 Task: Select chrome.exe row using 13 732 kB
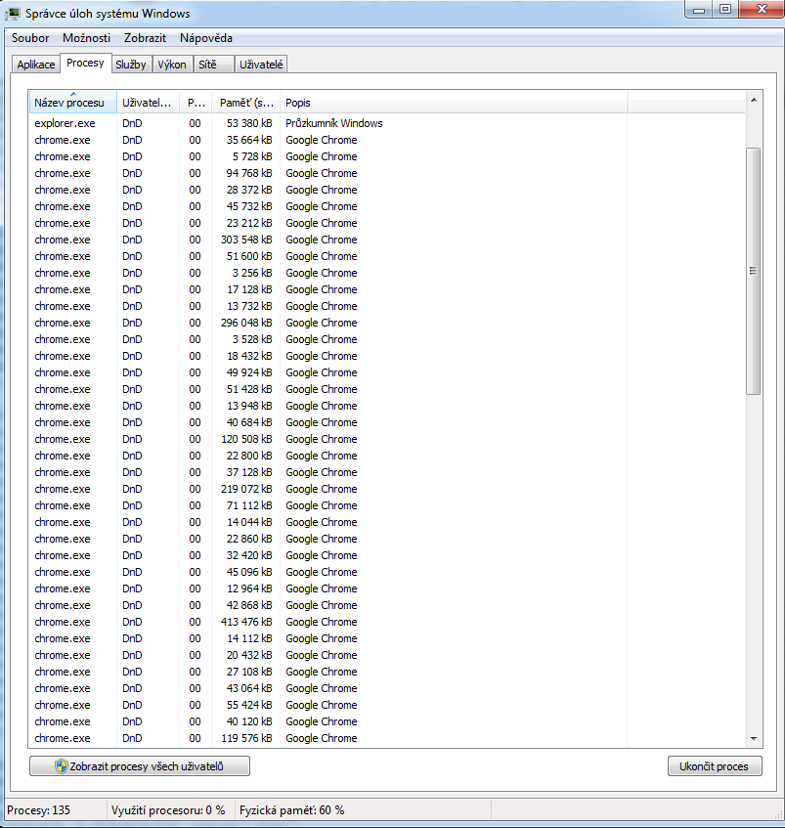(328, 306)
